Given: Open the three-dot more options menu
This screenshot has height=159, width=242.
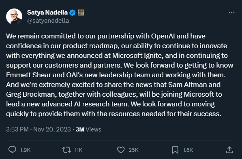Looking at the screenshot, I should click(x=231, y=13).
